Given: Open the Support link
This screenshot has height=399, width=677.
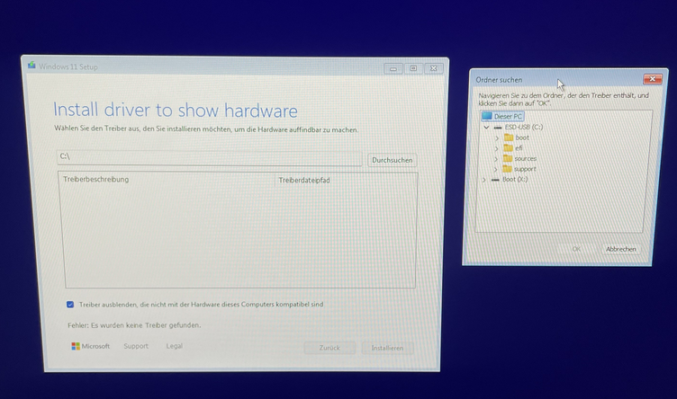Looking at the screenshot, I should 136,346.
